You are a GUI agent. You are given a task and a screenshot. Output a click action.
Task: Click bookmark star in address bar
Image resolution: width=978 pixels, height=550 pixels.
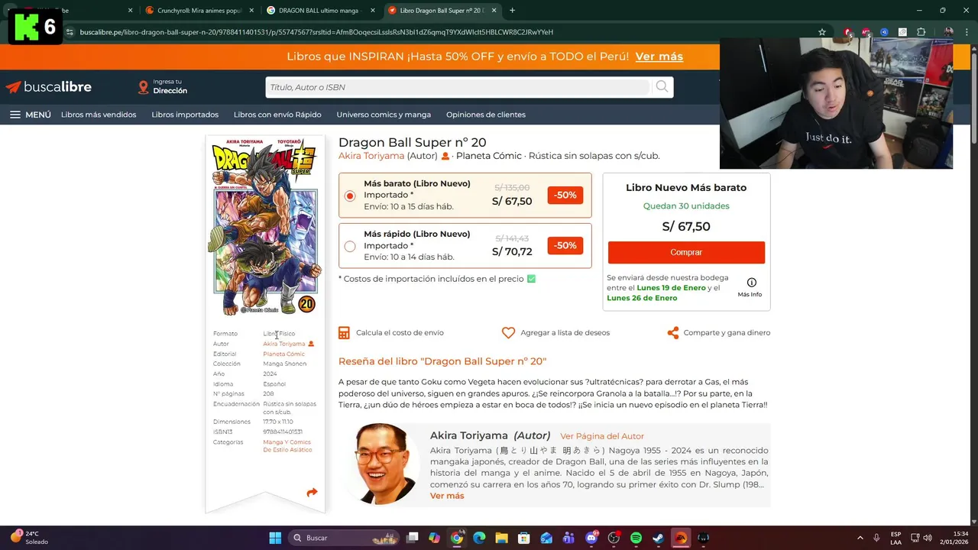[822, 32]
